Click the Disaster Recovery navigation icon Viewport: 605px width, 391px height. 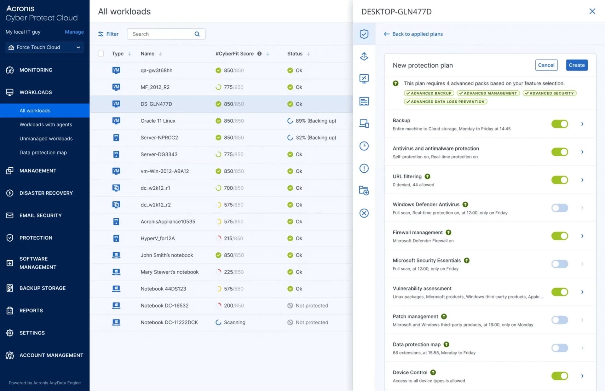tap(9, 193)
